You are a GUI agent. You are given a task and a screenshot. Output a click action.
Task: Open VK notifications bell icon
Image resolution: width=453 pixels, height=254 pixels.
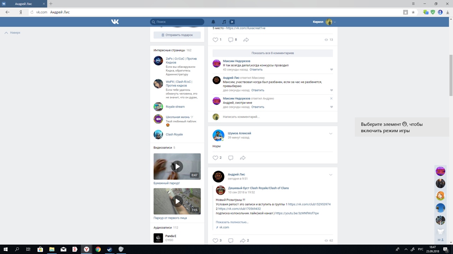pyautogui.click(x=213, y=22)
